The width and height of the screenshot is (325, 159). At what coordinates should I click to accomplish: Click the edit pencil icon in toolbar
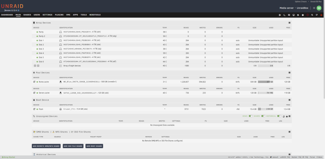coord(317,15)
